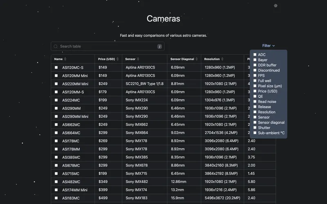This screenshot has height=204, width=327.
Task: Sort by Sensor Diagonal column arrows
Action: [197, 59]
